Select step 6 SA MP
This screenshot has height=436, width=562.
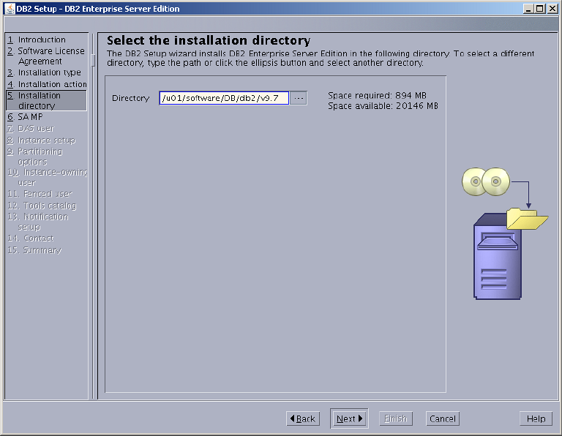click(x=25, y=117)
